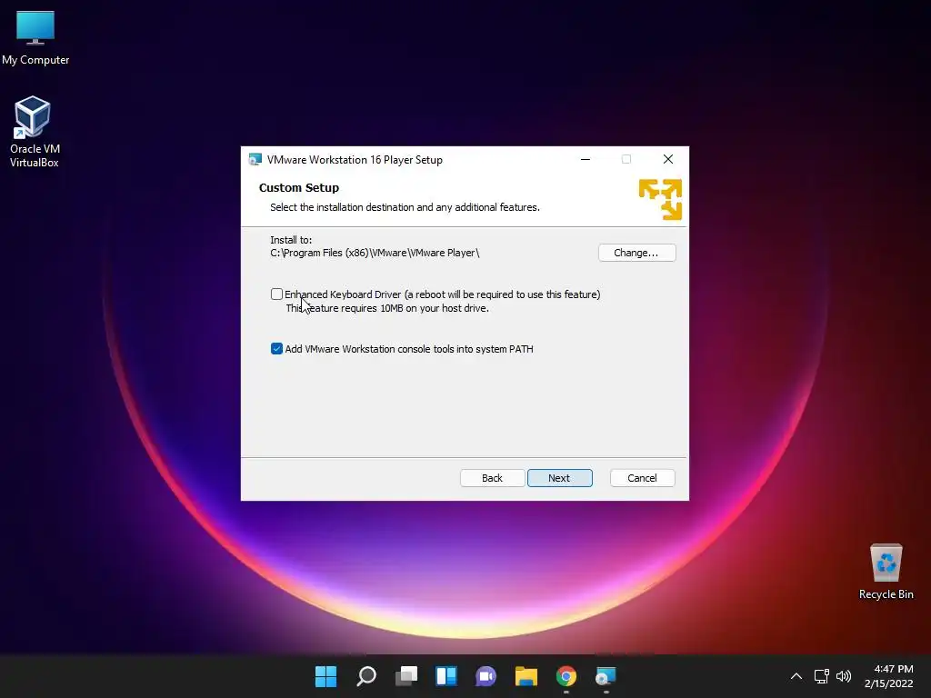
Task: Launch Teams Chat from the taskbar
Action: [486, 676]
